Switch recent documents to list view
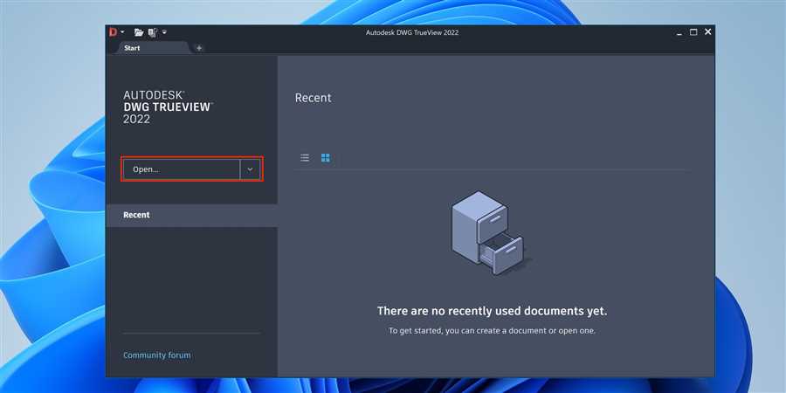The width and height of the screenshot is (786, 393). (304, 158)
